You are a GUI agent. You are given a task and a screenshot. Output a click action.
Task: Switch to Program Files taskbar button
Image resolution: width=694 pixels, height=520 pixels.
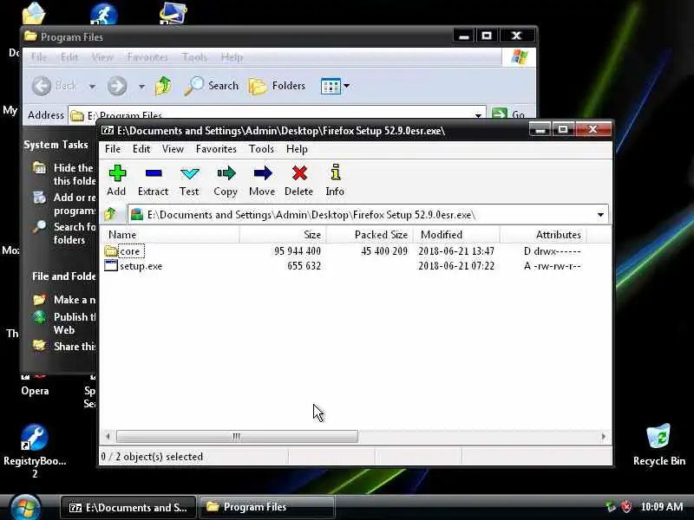[267, 507]
